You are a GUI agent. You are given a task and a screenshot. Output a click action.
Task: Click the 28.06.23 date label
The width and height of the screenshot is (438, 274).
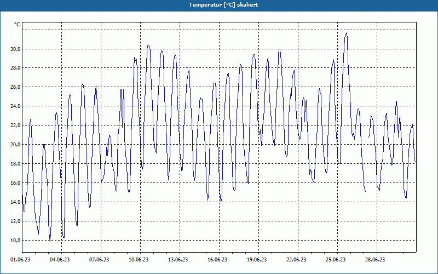tap(375, 260)
